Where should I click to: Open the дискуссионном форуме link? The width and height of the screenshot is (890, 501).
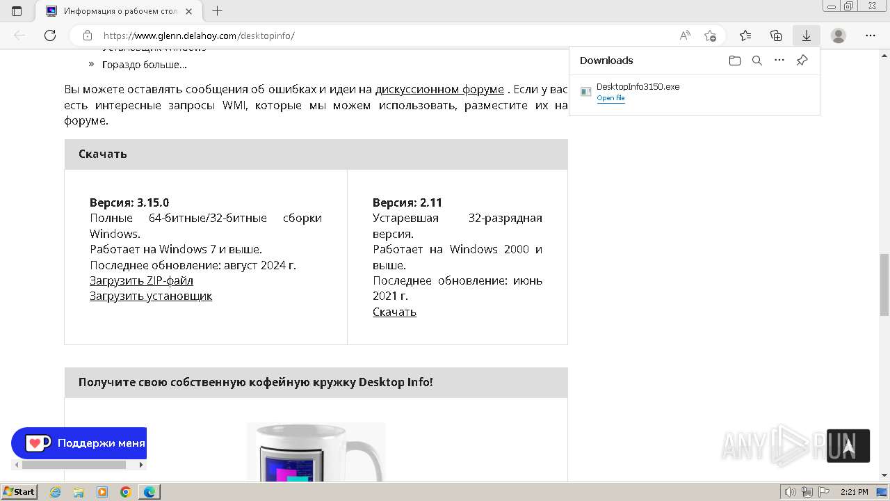(439, 89)
